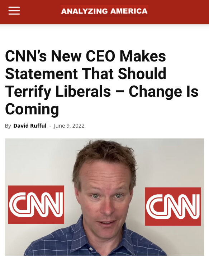The height and width of the screenshot is (259, 209).
Task: Open author David Rufful's page
Action: click(30, 126)
